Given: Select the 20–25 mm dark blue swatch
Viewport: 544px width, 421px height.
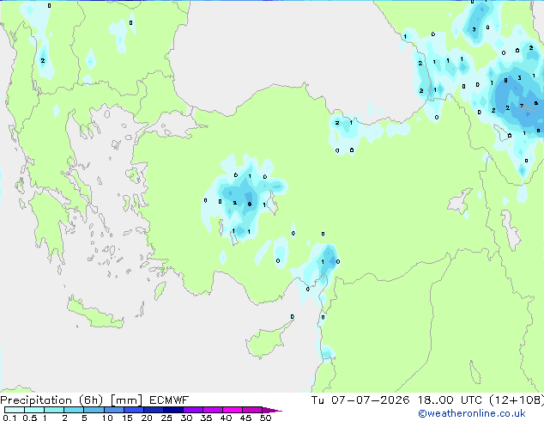Looking at the screenshot, I should pyautogui.click(x=153, y=410).
